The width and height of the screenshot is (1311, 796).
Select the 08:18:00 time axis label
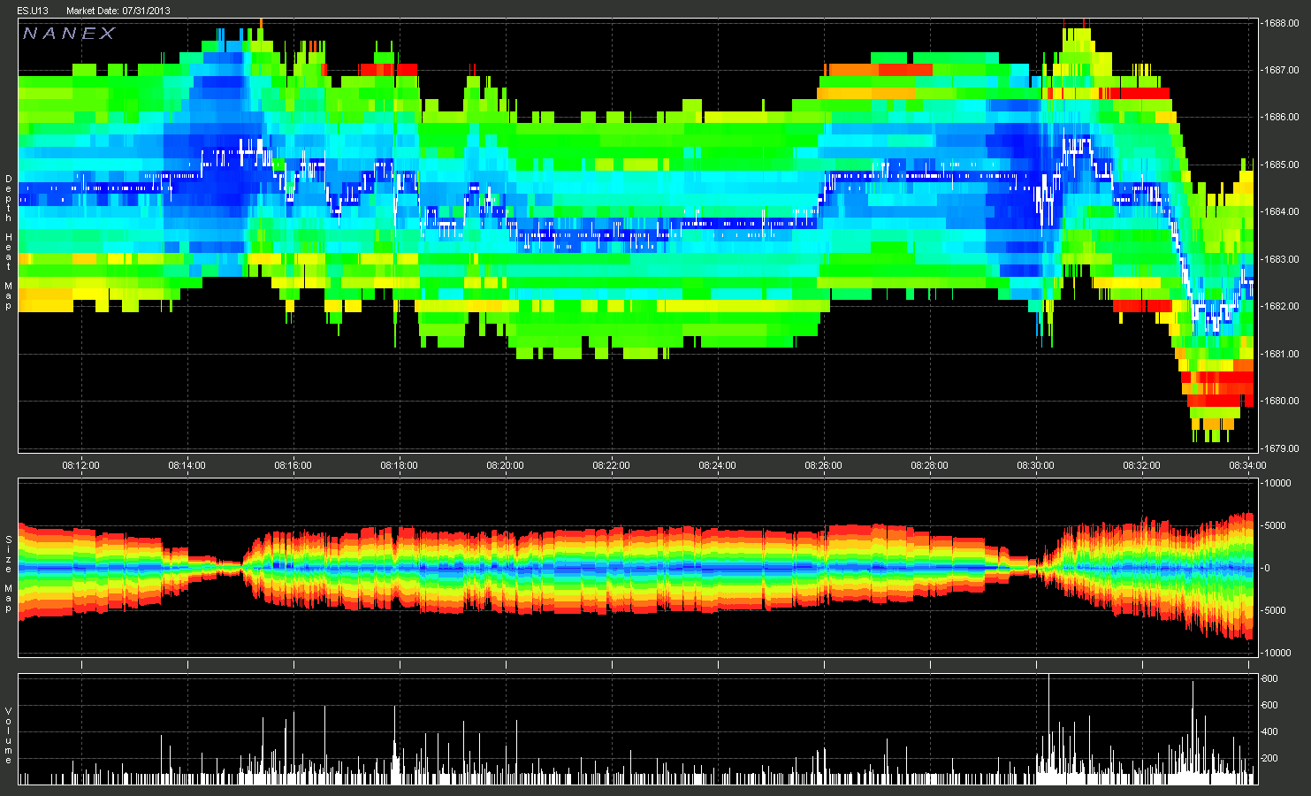coord(399,465)
